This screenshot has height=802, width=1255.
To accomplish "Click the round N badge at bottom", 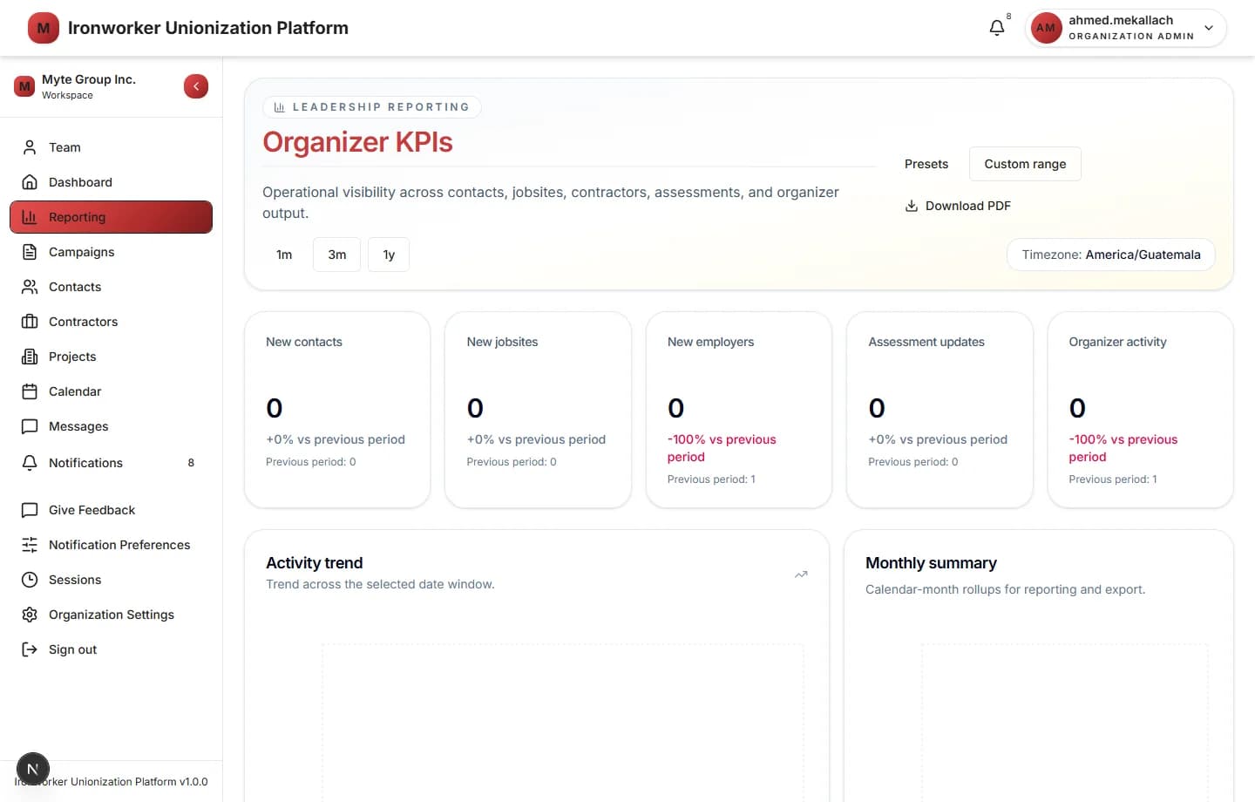I will (33, 769).
